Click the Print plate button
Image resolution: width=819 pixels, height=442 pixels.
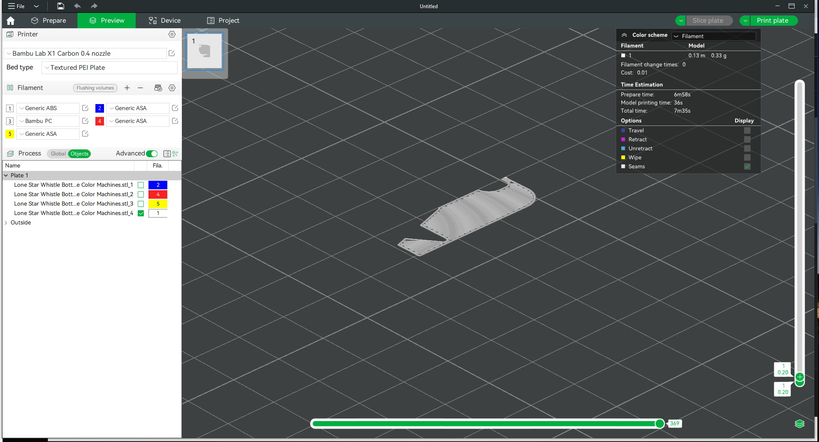click(x=772, y=21)
